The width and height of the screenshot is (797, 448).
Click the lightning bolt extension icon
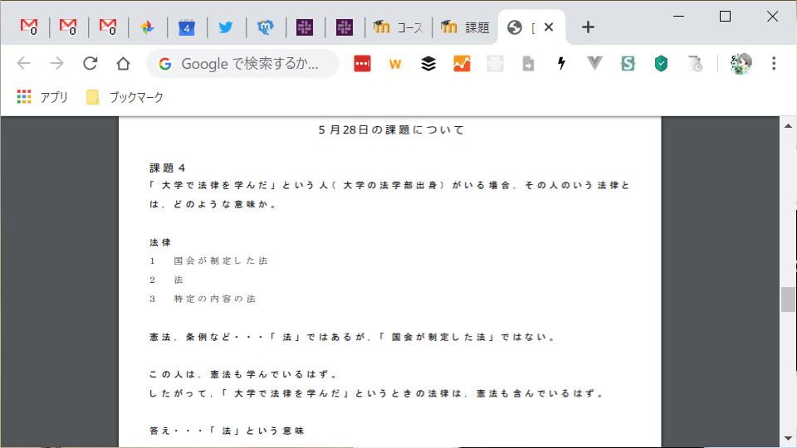[x=561, y=64]
